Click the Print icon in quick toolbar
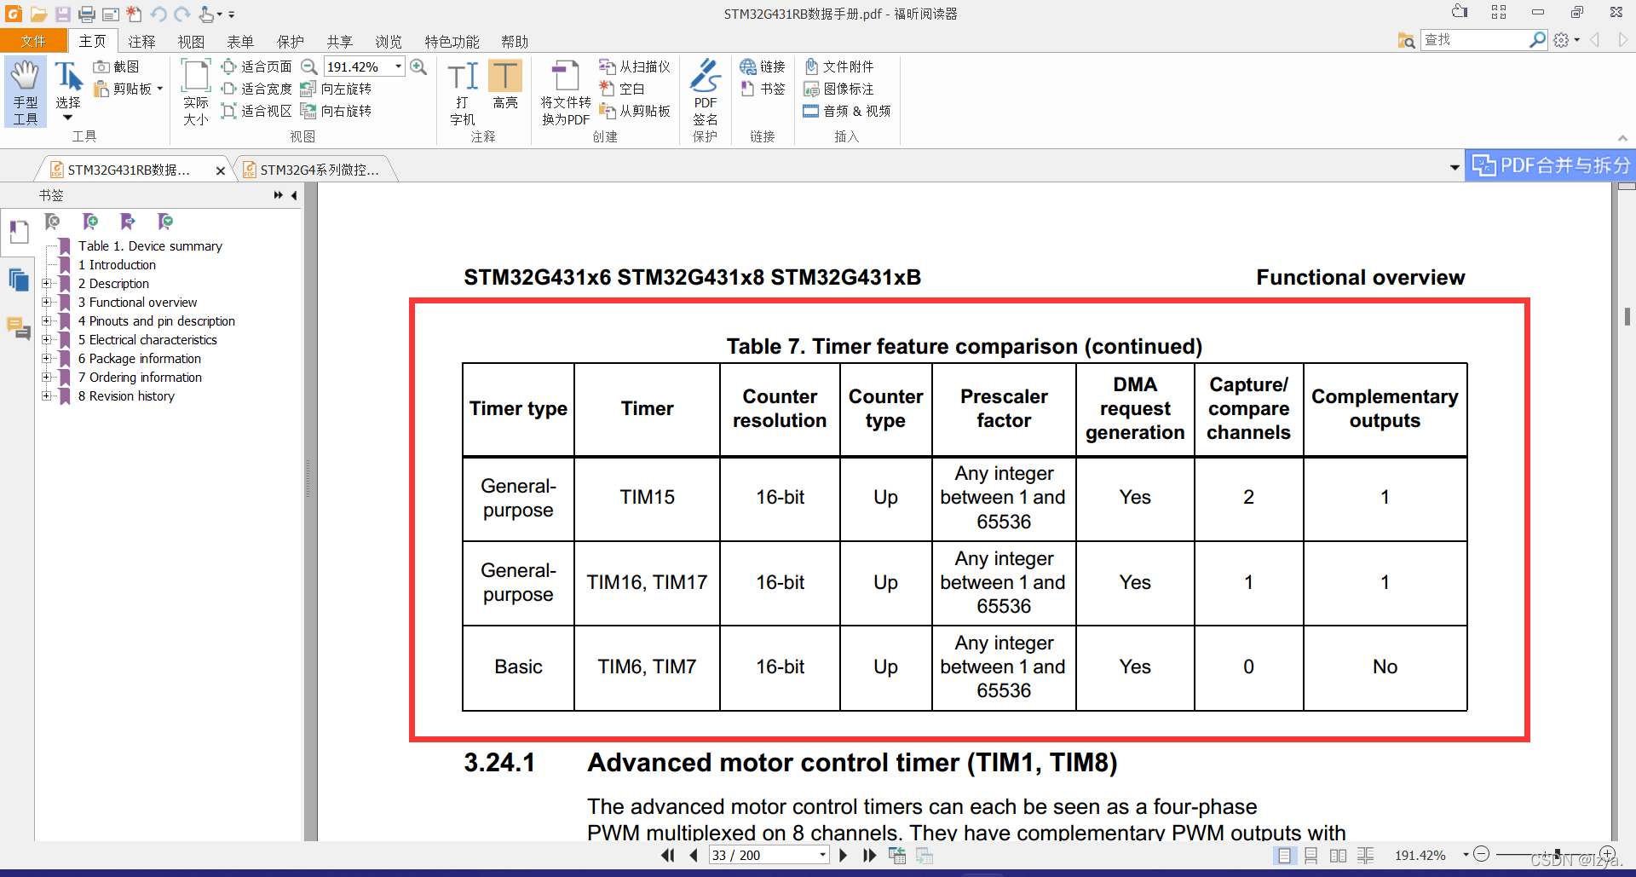The height and width of the screenshot is (877, 1636). point(87,14)
